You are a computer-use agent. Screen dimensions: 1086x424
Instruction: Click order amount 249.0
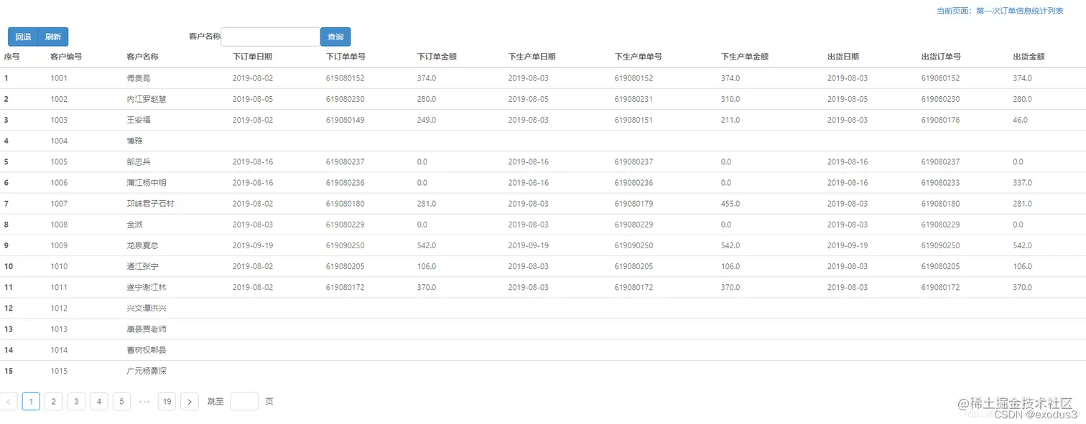pos(426,120)
